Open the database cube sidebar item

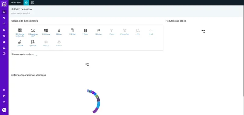[4, 12]
